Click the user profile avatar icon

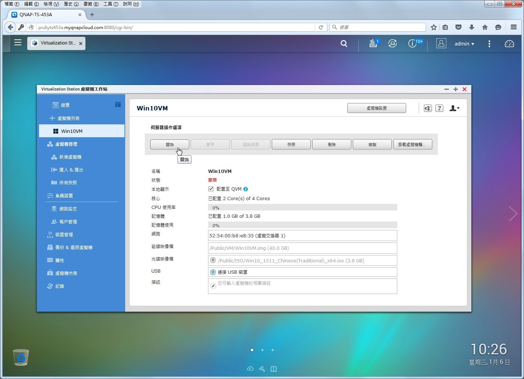pyautogui.click(x=441, y=43)
